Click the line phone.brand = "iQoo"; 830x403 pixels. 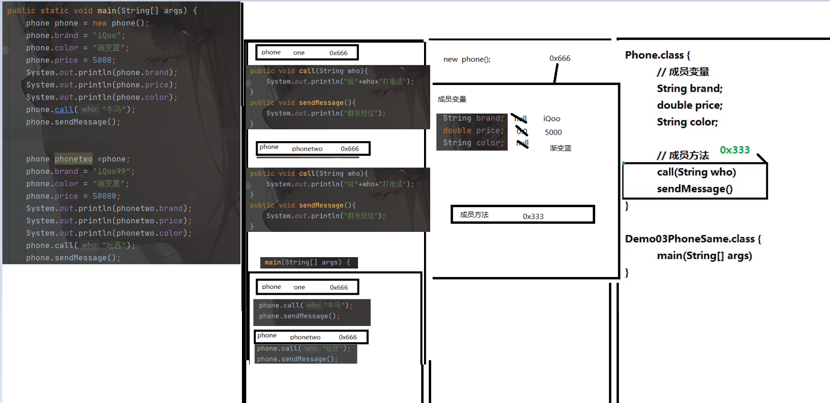pos(76,35)
